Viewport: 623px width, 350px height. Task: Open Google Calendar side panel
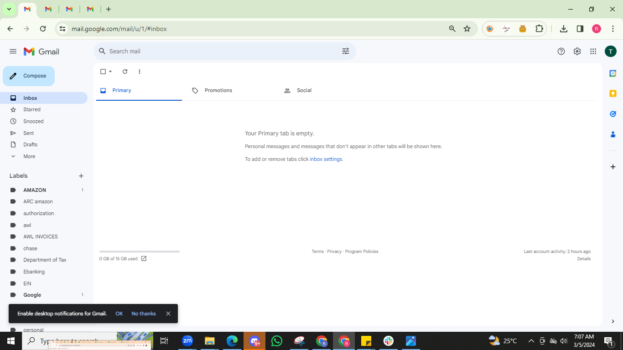[x=613, y=73]
